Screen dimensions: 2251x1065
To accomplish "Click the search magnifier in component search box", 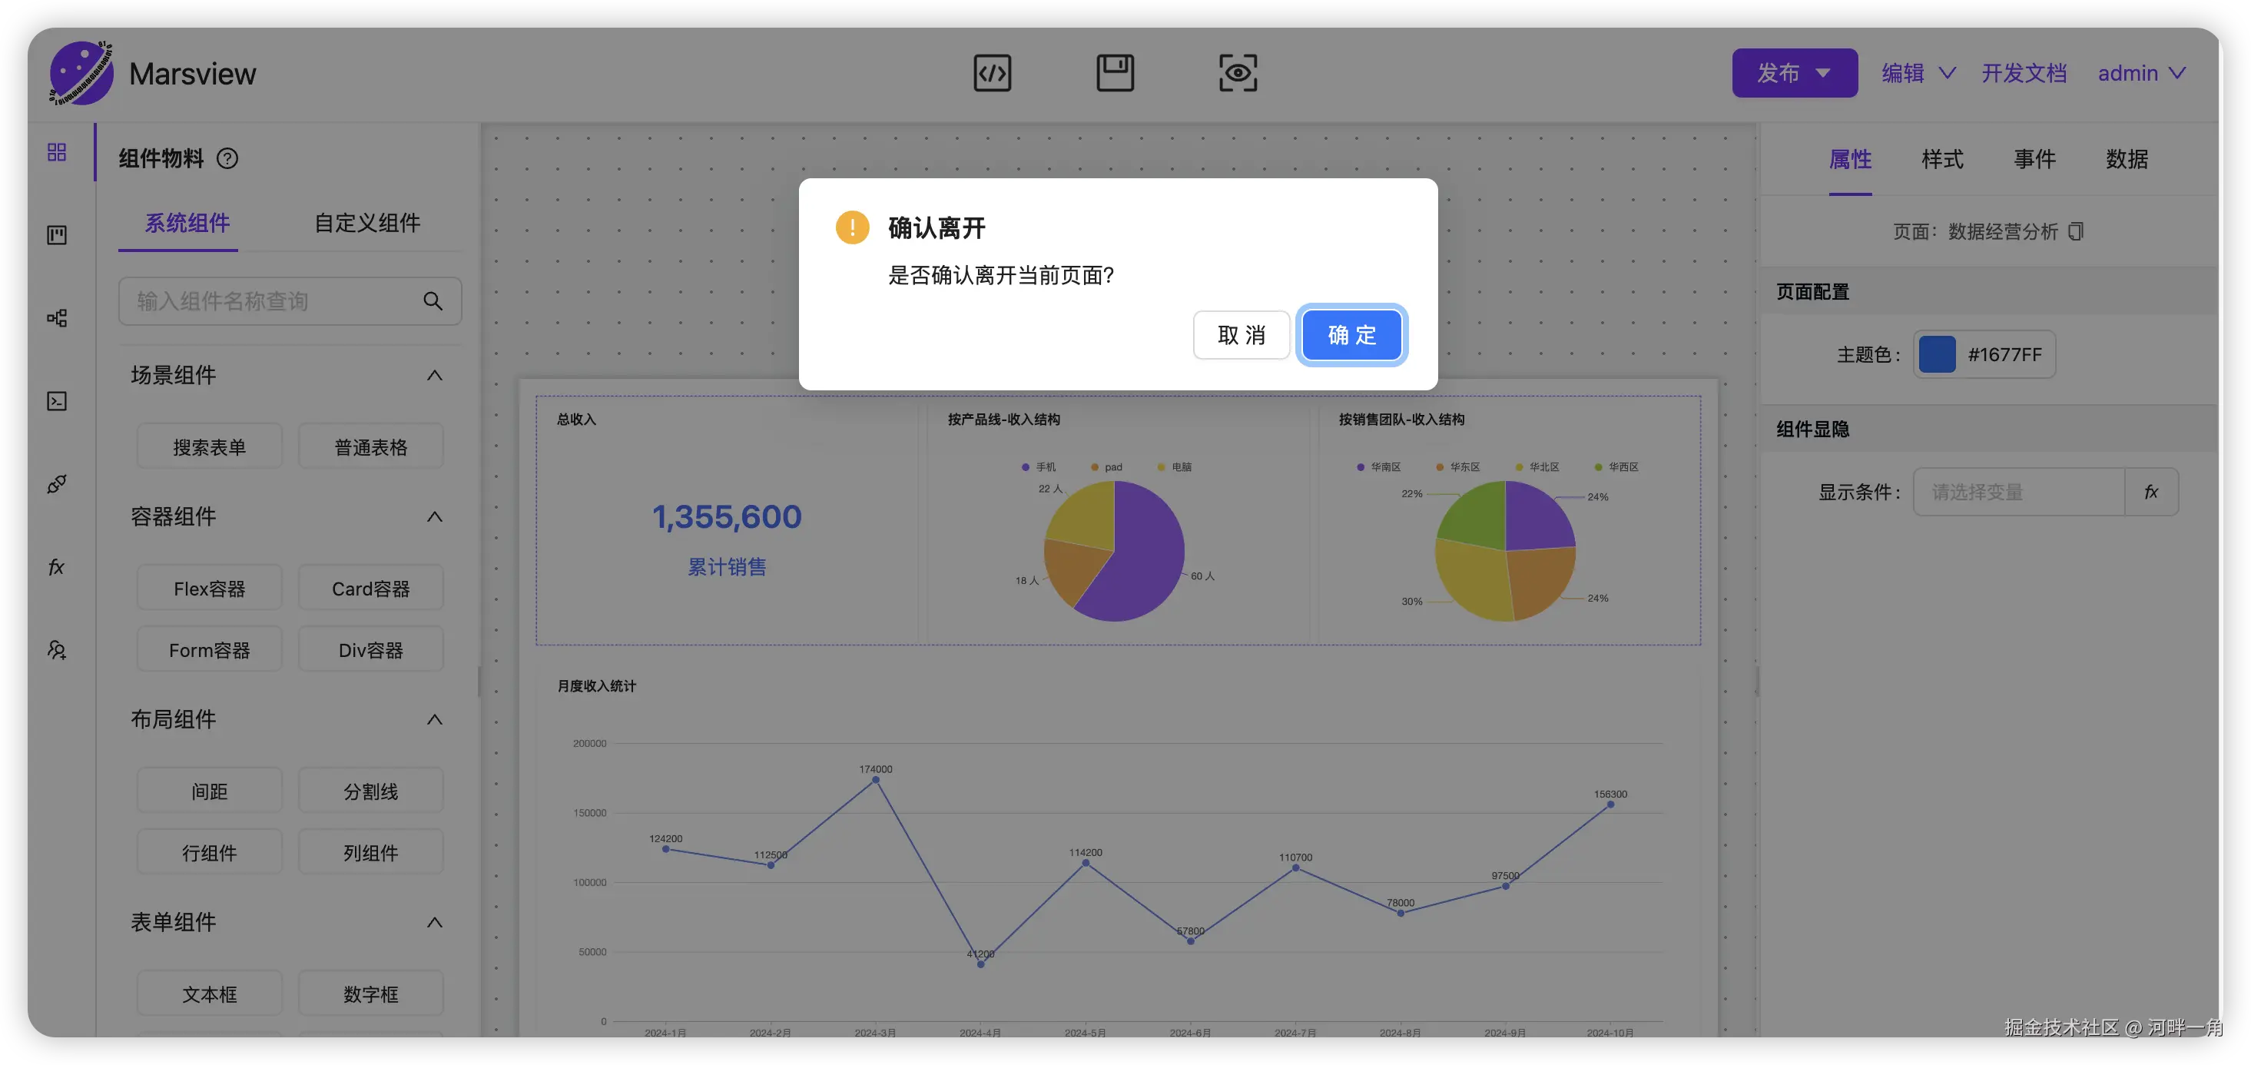I will (433, 301).
